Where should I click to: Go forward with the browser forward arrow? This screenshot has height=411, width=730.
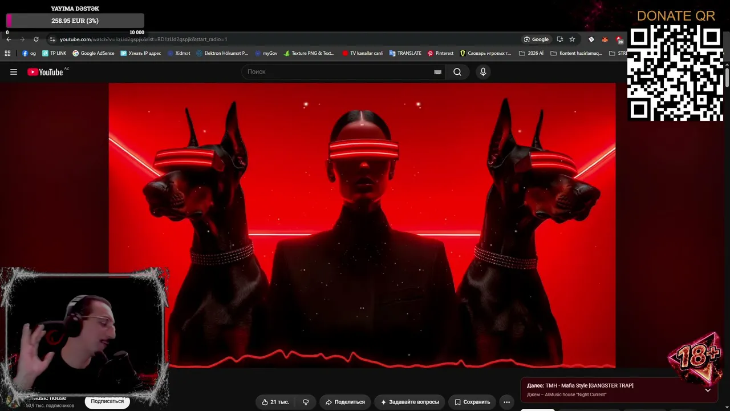point(22,39)
